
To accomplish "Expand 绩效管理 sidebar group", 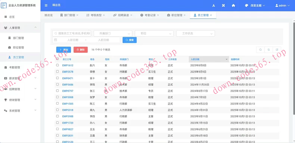I will [20, 100].
